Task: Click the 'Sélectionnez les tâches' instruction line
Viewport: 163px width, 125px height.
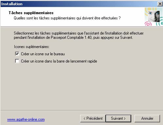Action: pyautogui.click(x=79, y=33)
